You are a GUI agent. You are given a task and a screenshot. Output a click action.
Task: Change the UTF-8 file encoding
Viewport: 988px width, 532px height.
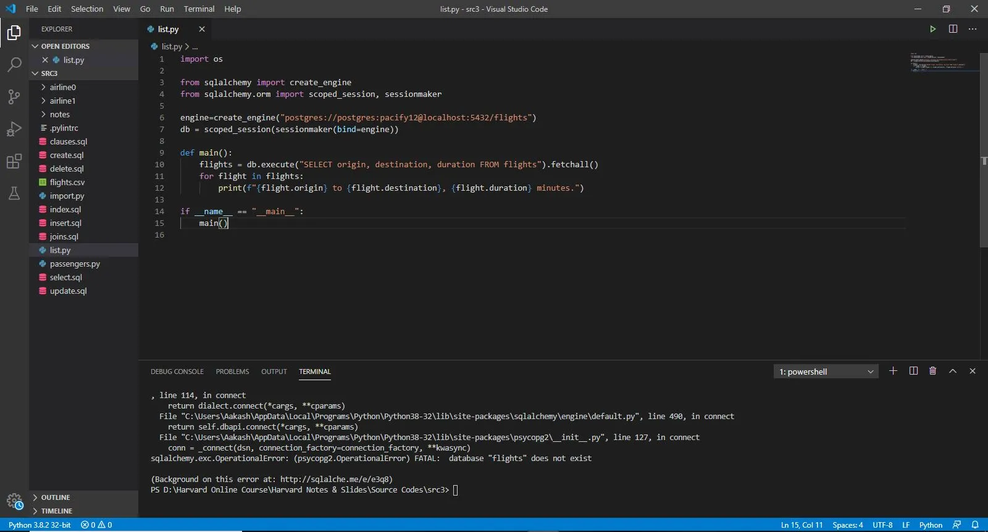tap(882, 525)
